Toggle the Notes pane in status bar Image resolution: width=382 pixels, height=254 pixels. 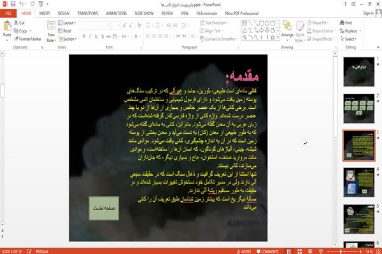pyautogui.click(x=244, y=251)
